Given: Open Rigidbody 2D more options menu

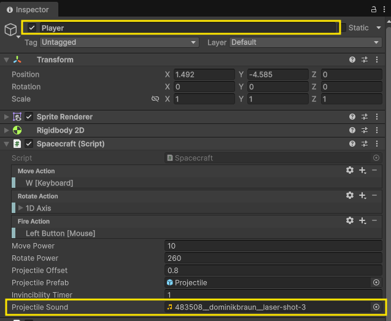Looking at the screenshot, I should click(377, 130).
